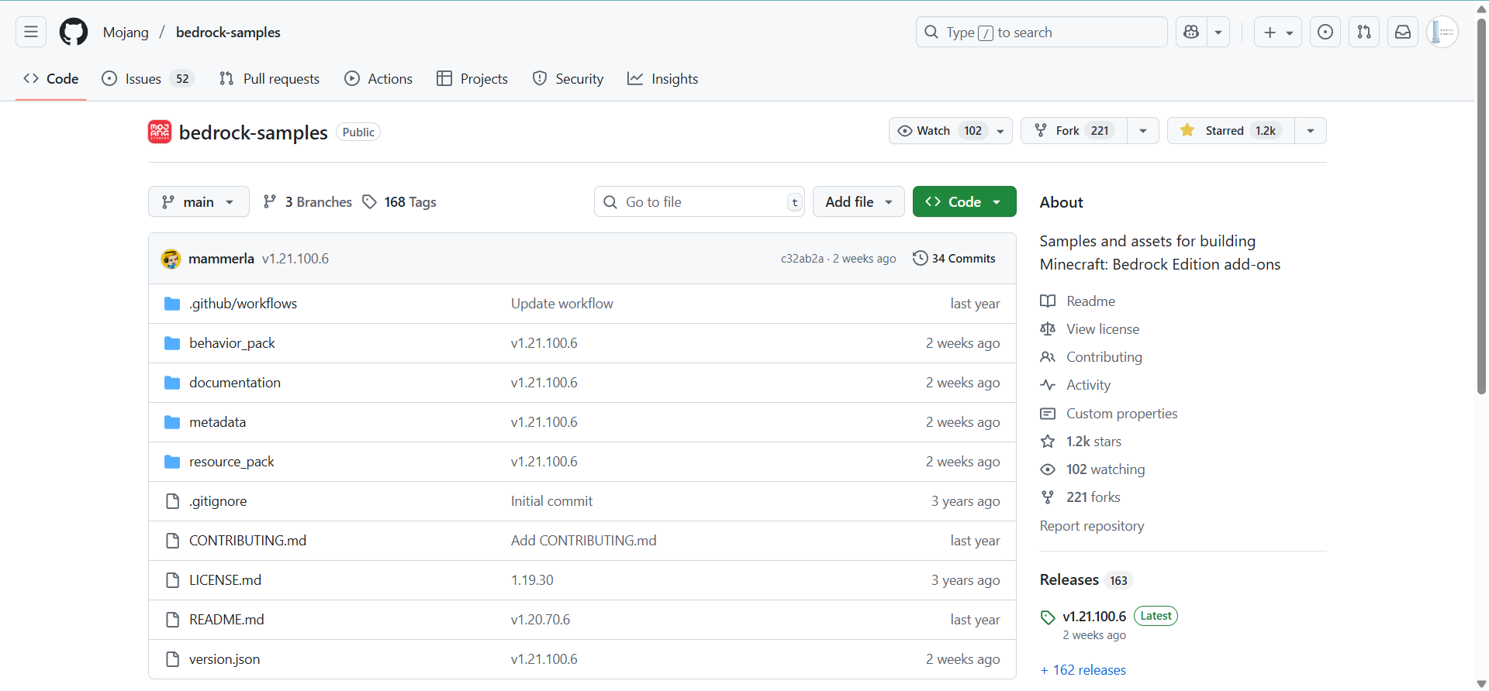Open notifications inbox icon

click(1403, 32)
